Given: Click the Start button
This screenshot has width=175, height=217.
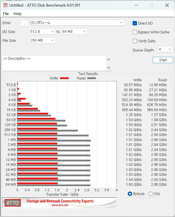Looking at the screenshot, I should [x=163, y=60].
